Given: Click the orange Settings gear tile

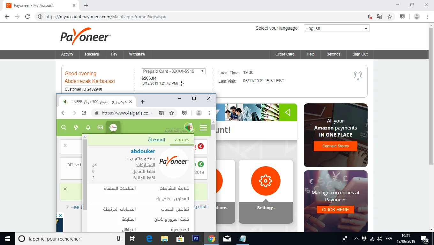Looking at the screenshot, I should (266, 181).
